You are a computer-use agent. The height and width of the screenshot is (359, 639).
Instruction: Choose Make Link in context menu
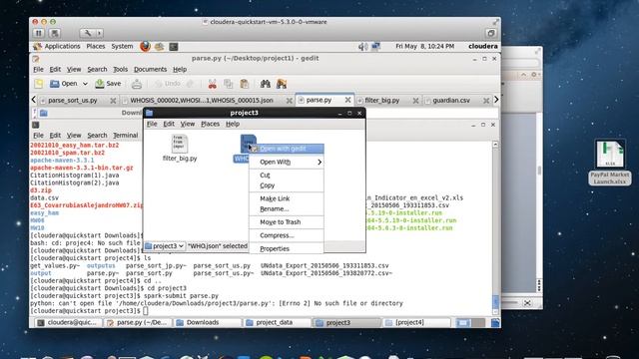point(287,198)
